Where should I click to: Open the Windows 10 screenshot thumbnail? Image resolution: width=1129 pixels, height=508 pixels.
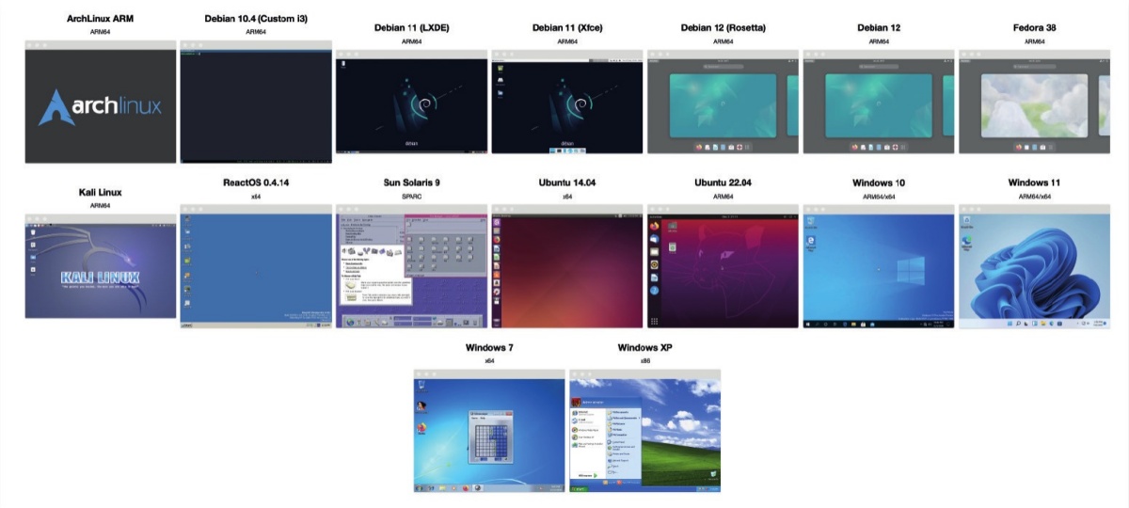(879, 266)
